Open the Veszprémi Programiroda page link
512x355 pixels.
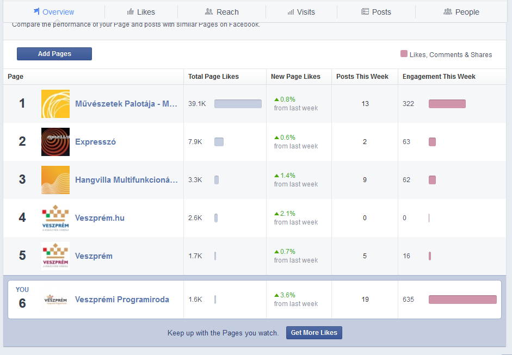(122, 300)
